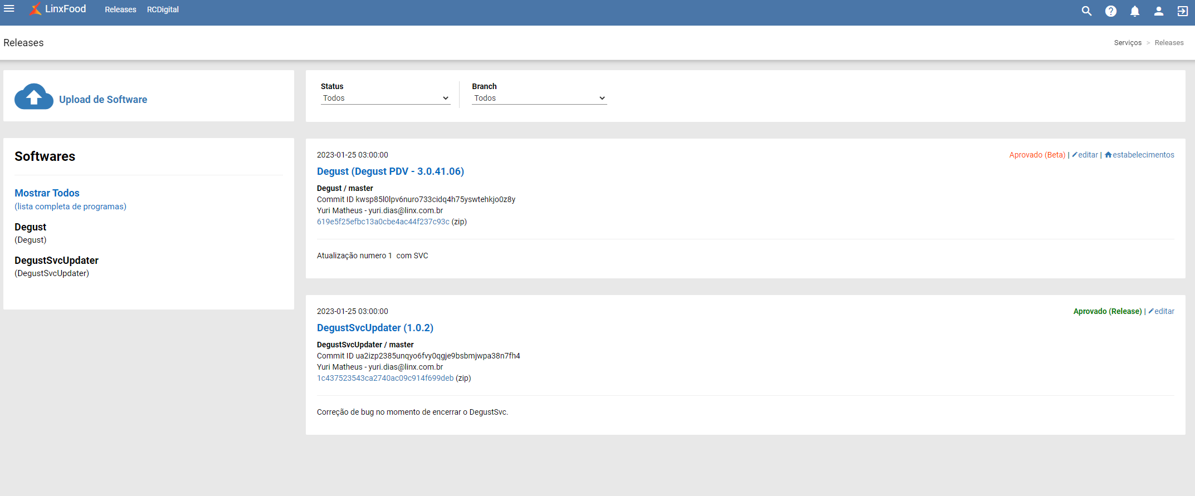Click the pencil icon on the DegustSvcUpdater release
1195x496 pixels.
(x=1151, y=311)
